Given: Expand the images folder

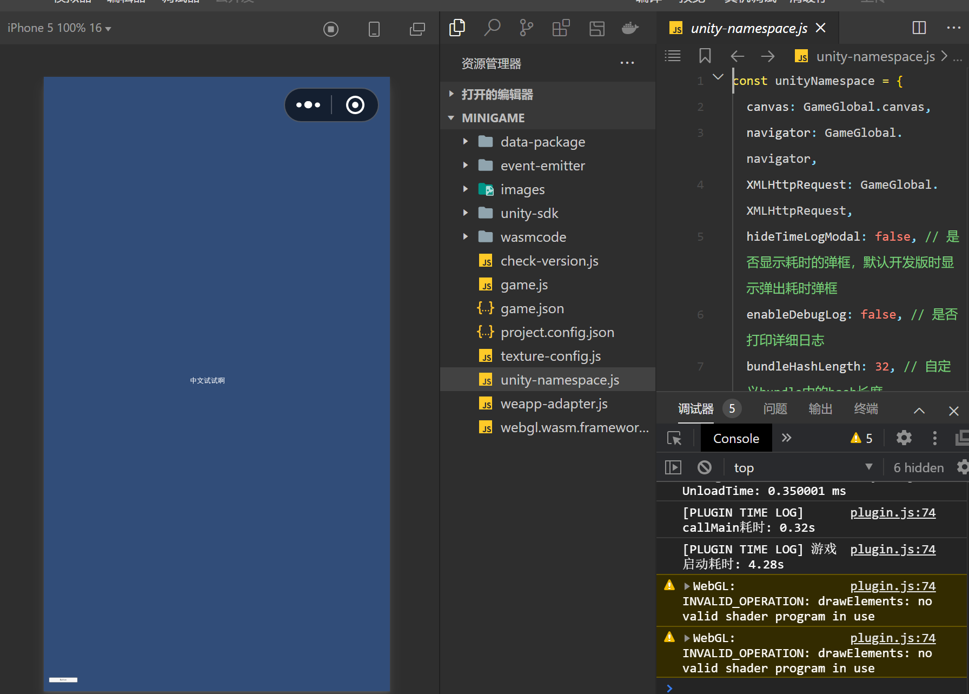Looking at the screenshot, I should (466, 189).
